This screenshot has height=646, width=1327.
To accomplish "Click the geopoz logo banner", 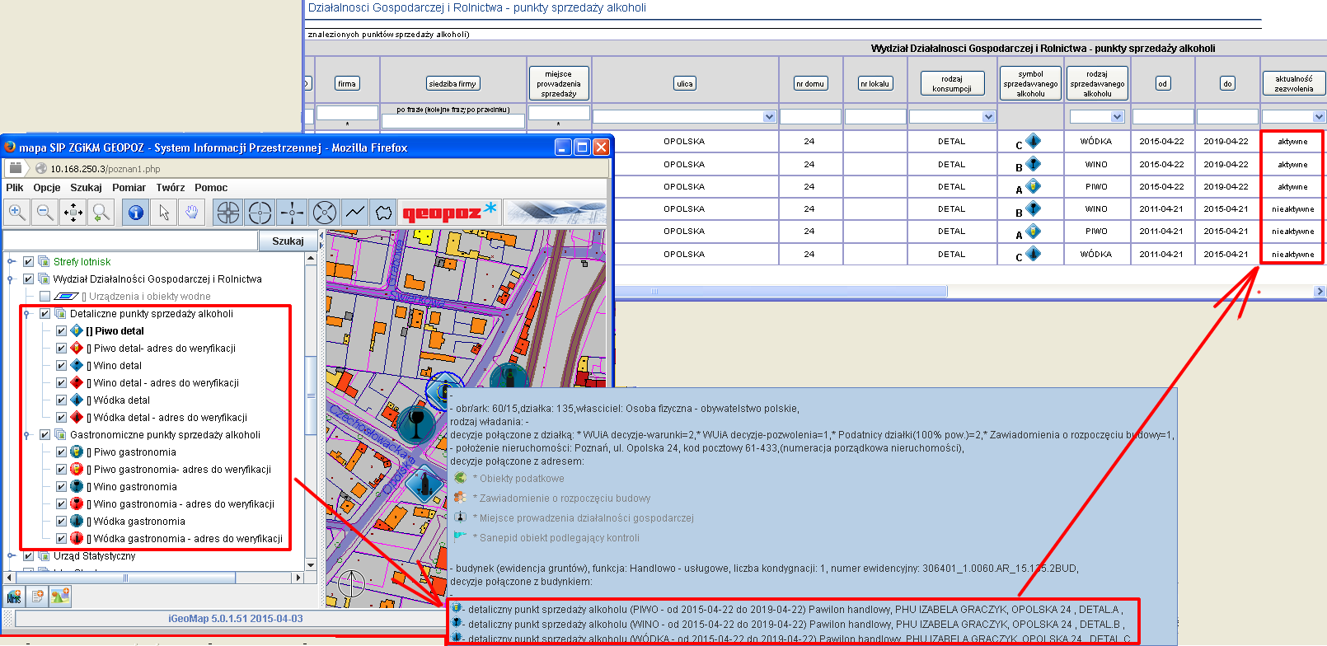I will (x=450, y=213).
